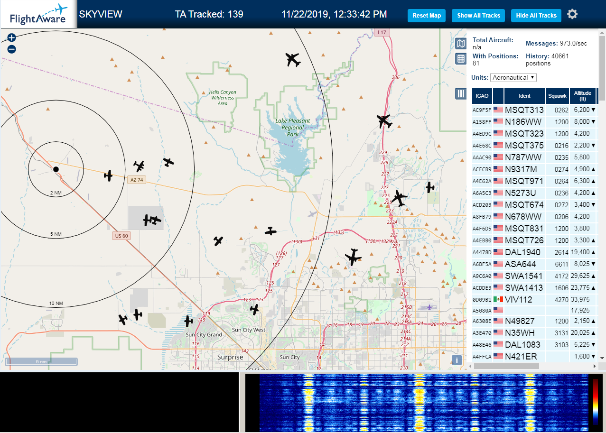Click Lake Pleasant Regional Park label
606x433 pixels.
[x=293, y=127]
